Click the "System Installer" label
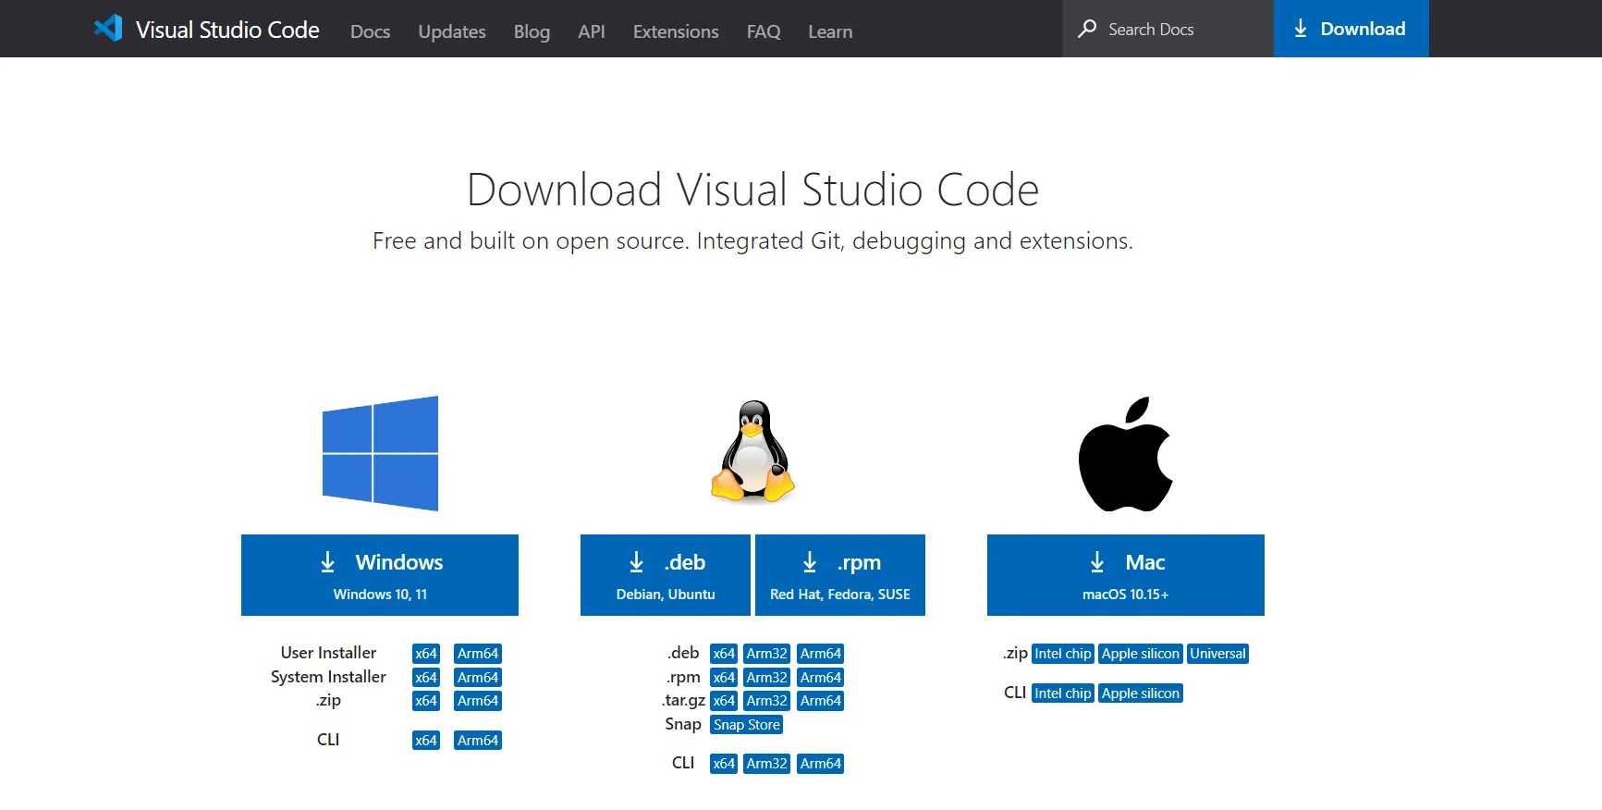Screen dimensions: 1602x810 point(328,677)
